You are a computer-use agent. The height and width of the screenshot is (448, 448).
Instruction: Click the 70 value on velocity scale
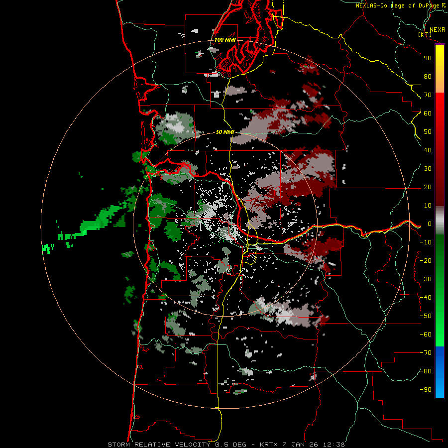pos(428,95)
